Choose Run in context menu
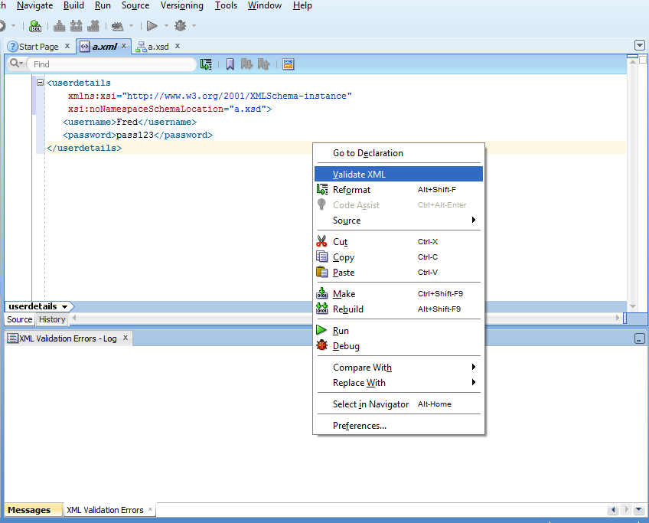Screen dimensions: 649x523 pyautogui.click(x=399, y=331)
